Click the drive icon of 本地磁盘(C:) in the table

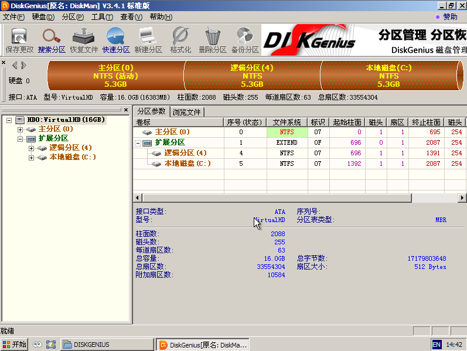point(156,164)
